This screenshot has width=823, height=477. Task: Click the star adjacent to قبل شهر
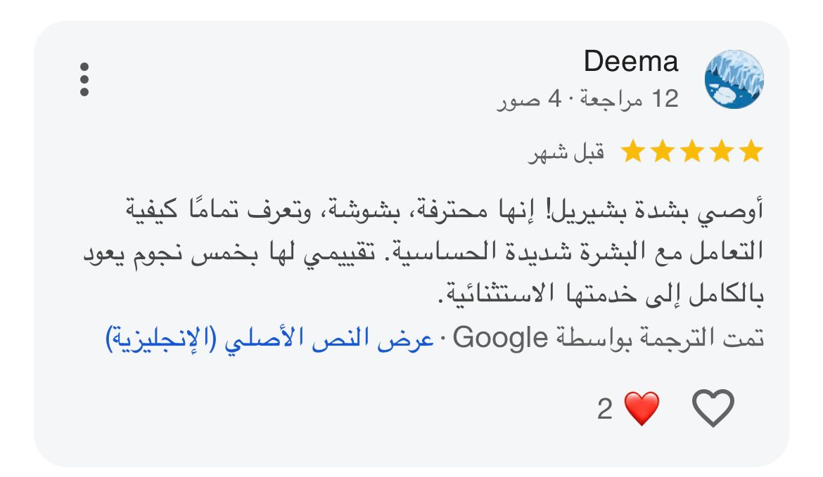[x=633, y=151]
